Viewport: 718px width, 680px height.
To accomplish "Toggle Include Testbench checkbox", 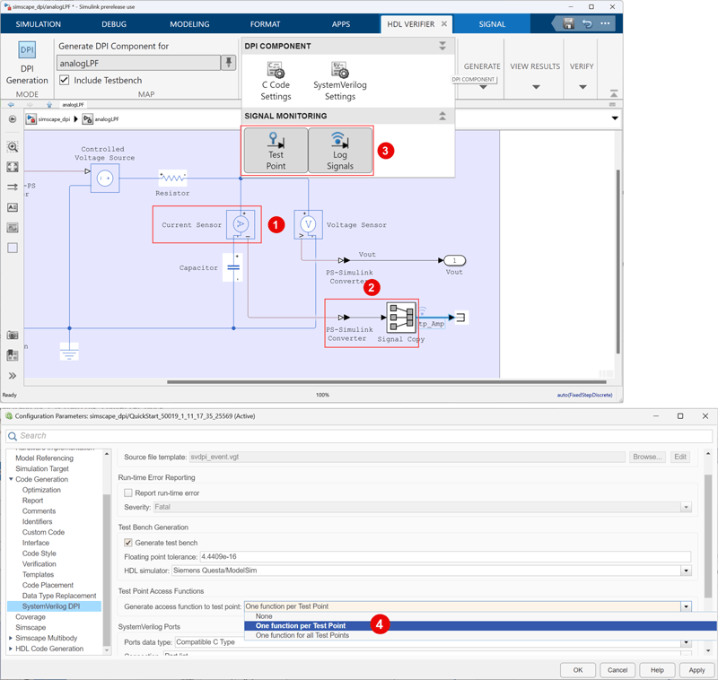I will (x=64, y=80).
